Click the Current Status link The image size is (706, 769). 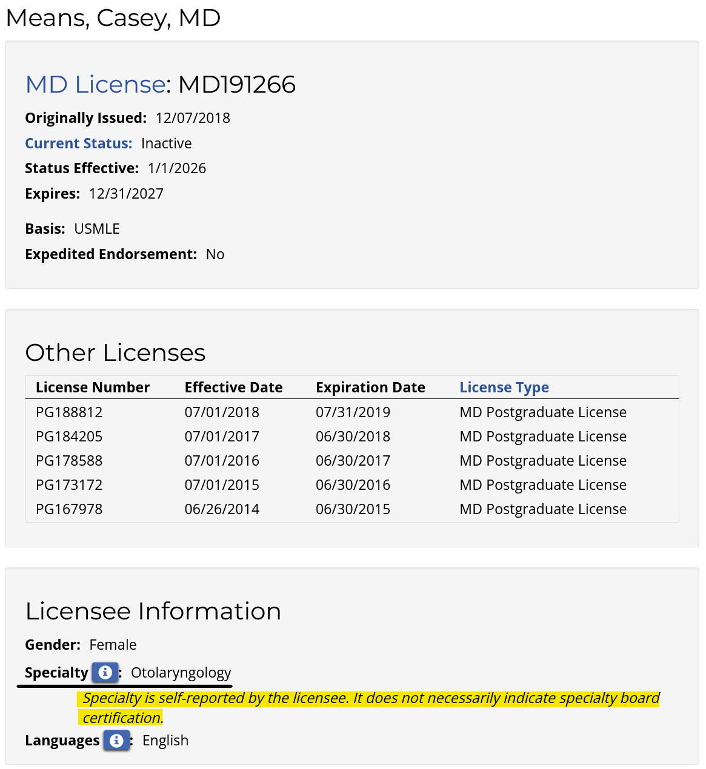pos(78,144)
